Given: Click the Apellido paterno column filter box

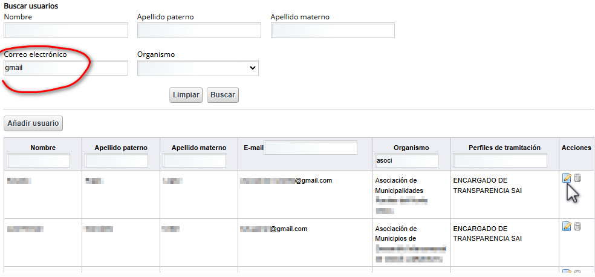Looking at the screenshot, I should tap(117, 161).
